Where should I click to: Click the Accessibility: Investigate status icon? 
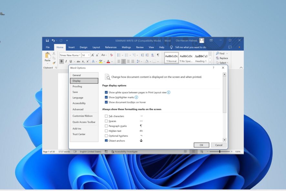click(x=113, y=152)
